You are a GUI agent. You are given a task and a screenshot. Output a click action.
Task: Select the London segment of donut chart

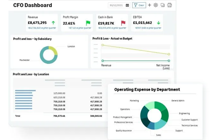tap(54, 50)
